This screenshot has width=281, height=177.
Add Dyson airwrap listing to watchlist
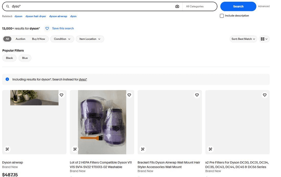62,95
